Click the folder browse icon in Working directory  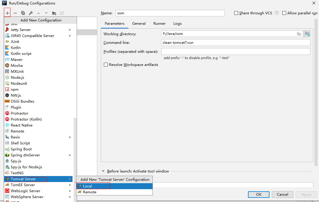(299, 34)
